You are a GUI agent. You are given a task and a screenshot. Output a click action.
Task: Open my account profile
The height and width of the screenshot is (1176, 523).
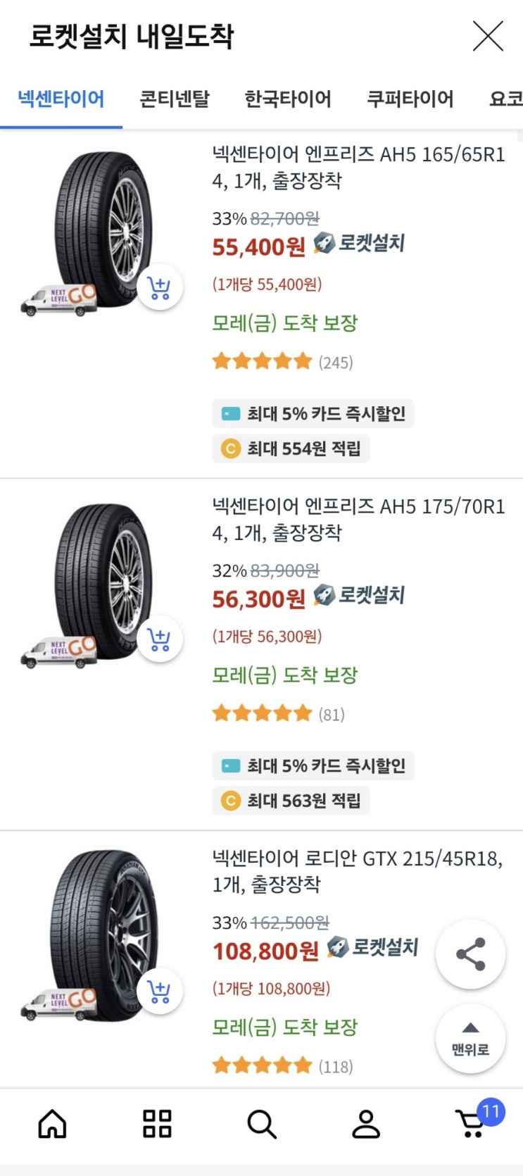[366, 1124]
